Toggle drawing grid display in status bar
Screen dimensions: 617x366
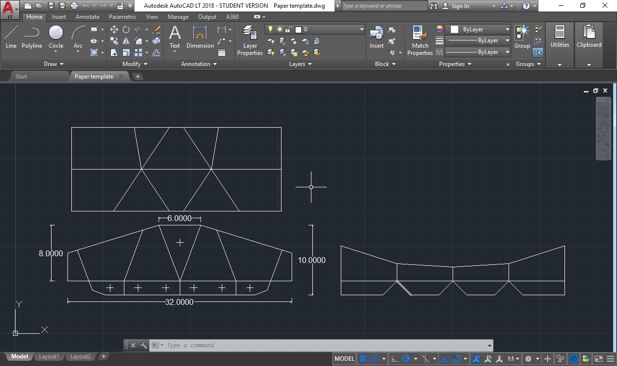point(362,359)
